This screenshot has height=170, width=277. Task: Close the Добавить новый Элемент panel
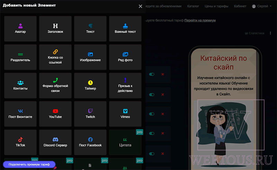tap(141, 6)
